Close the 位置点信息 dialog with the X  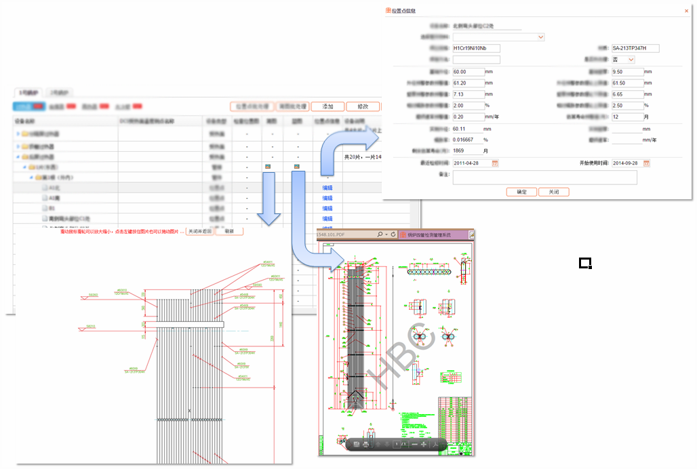click(686, 11)
